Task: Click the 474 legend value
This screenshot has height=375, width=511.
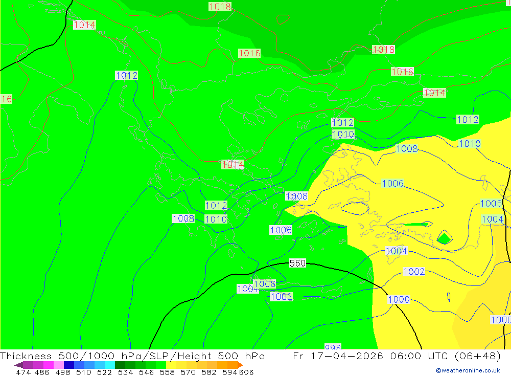Action: coord(23,372)
